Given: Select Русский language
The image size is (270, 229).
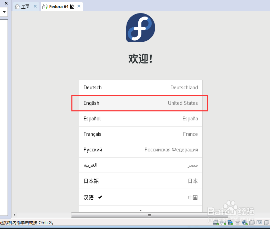Looking at the screenshot, I should coord(140,150).
